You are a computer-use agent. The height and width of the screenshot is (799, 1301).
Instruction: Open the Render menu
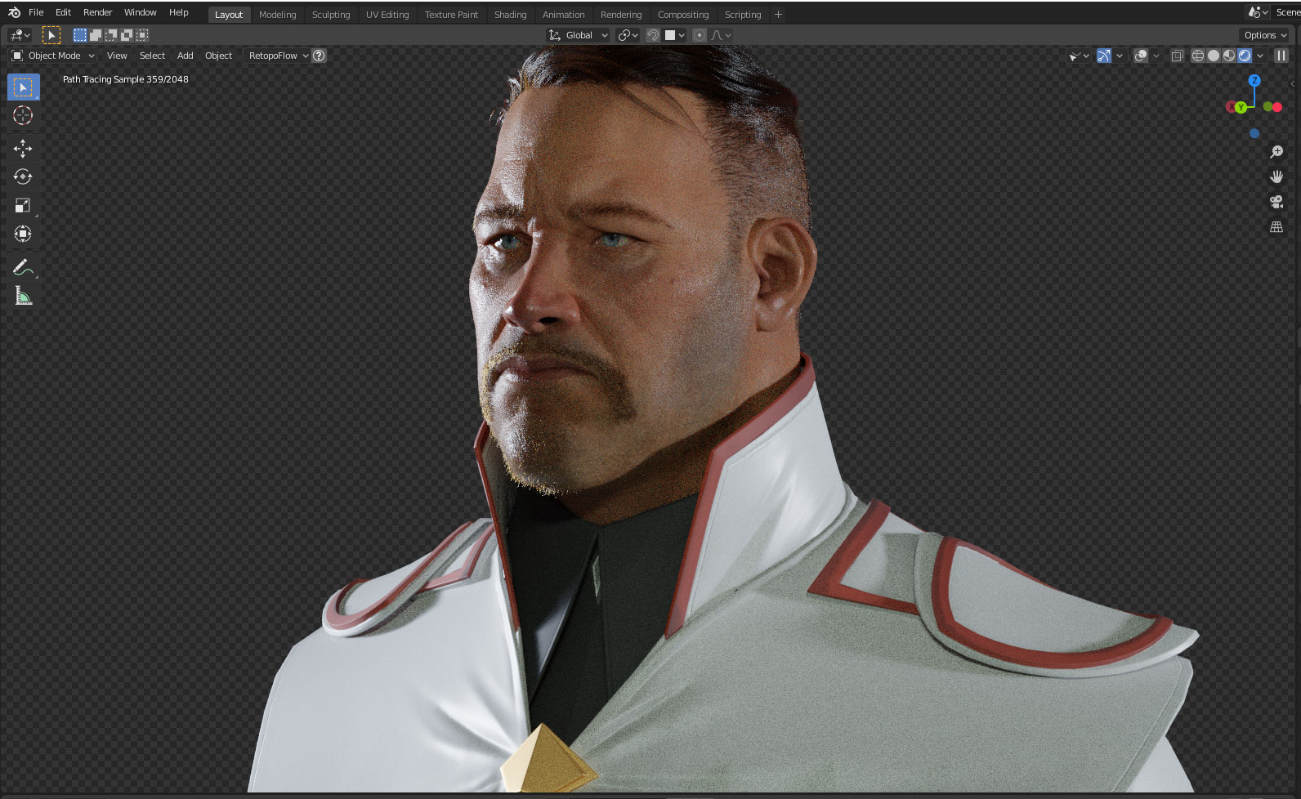tap(97, 12)
